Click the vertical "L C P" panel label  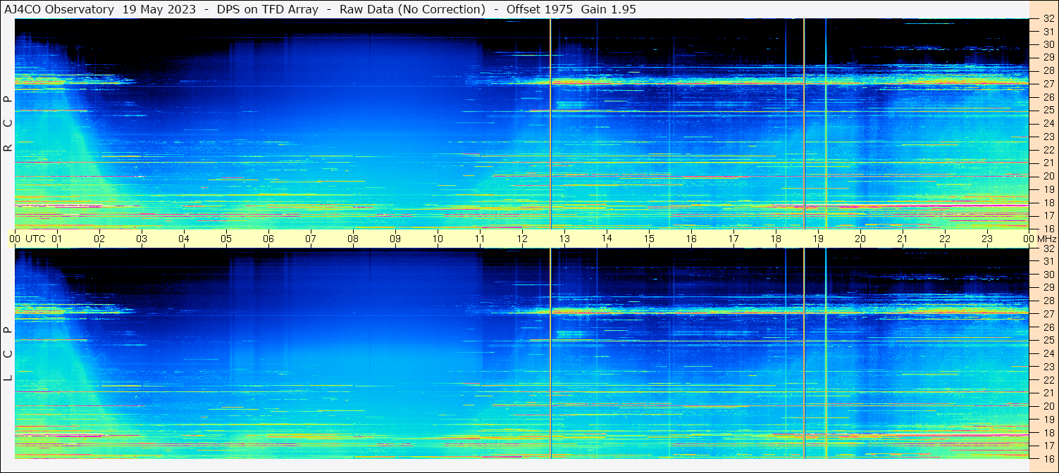point(8,354)
